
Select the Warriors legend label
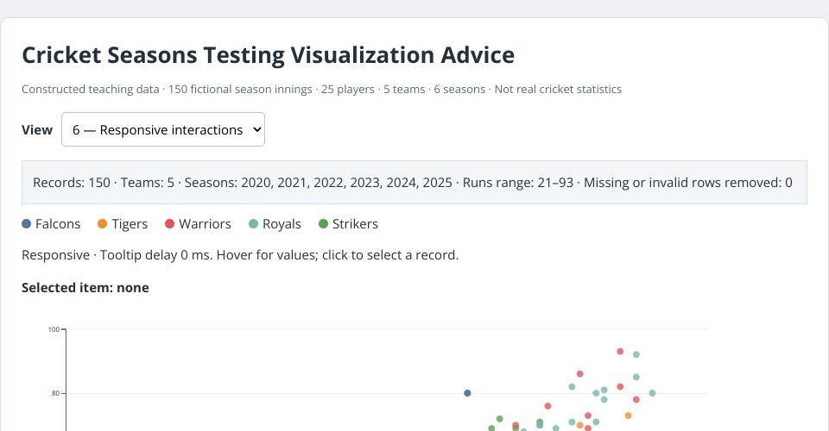click(x=206, y=223)
